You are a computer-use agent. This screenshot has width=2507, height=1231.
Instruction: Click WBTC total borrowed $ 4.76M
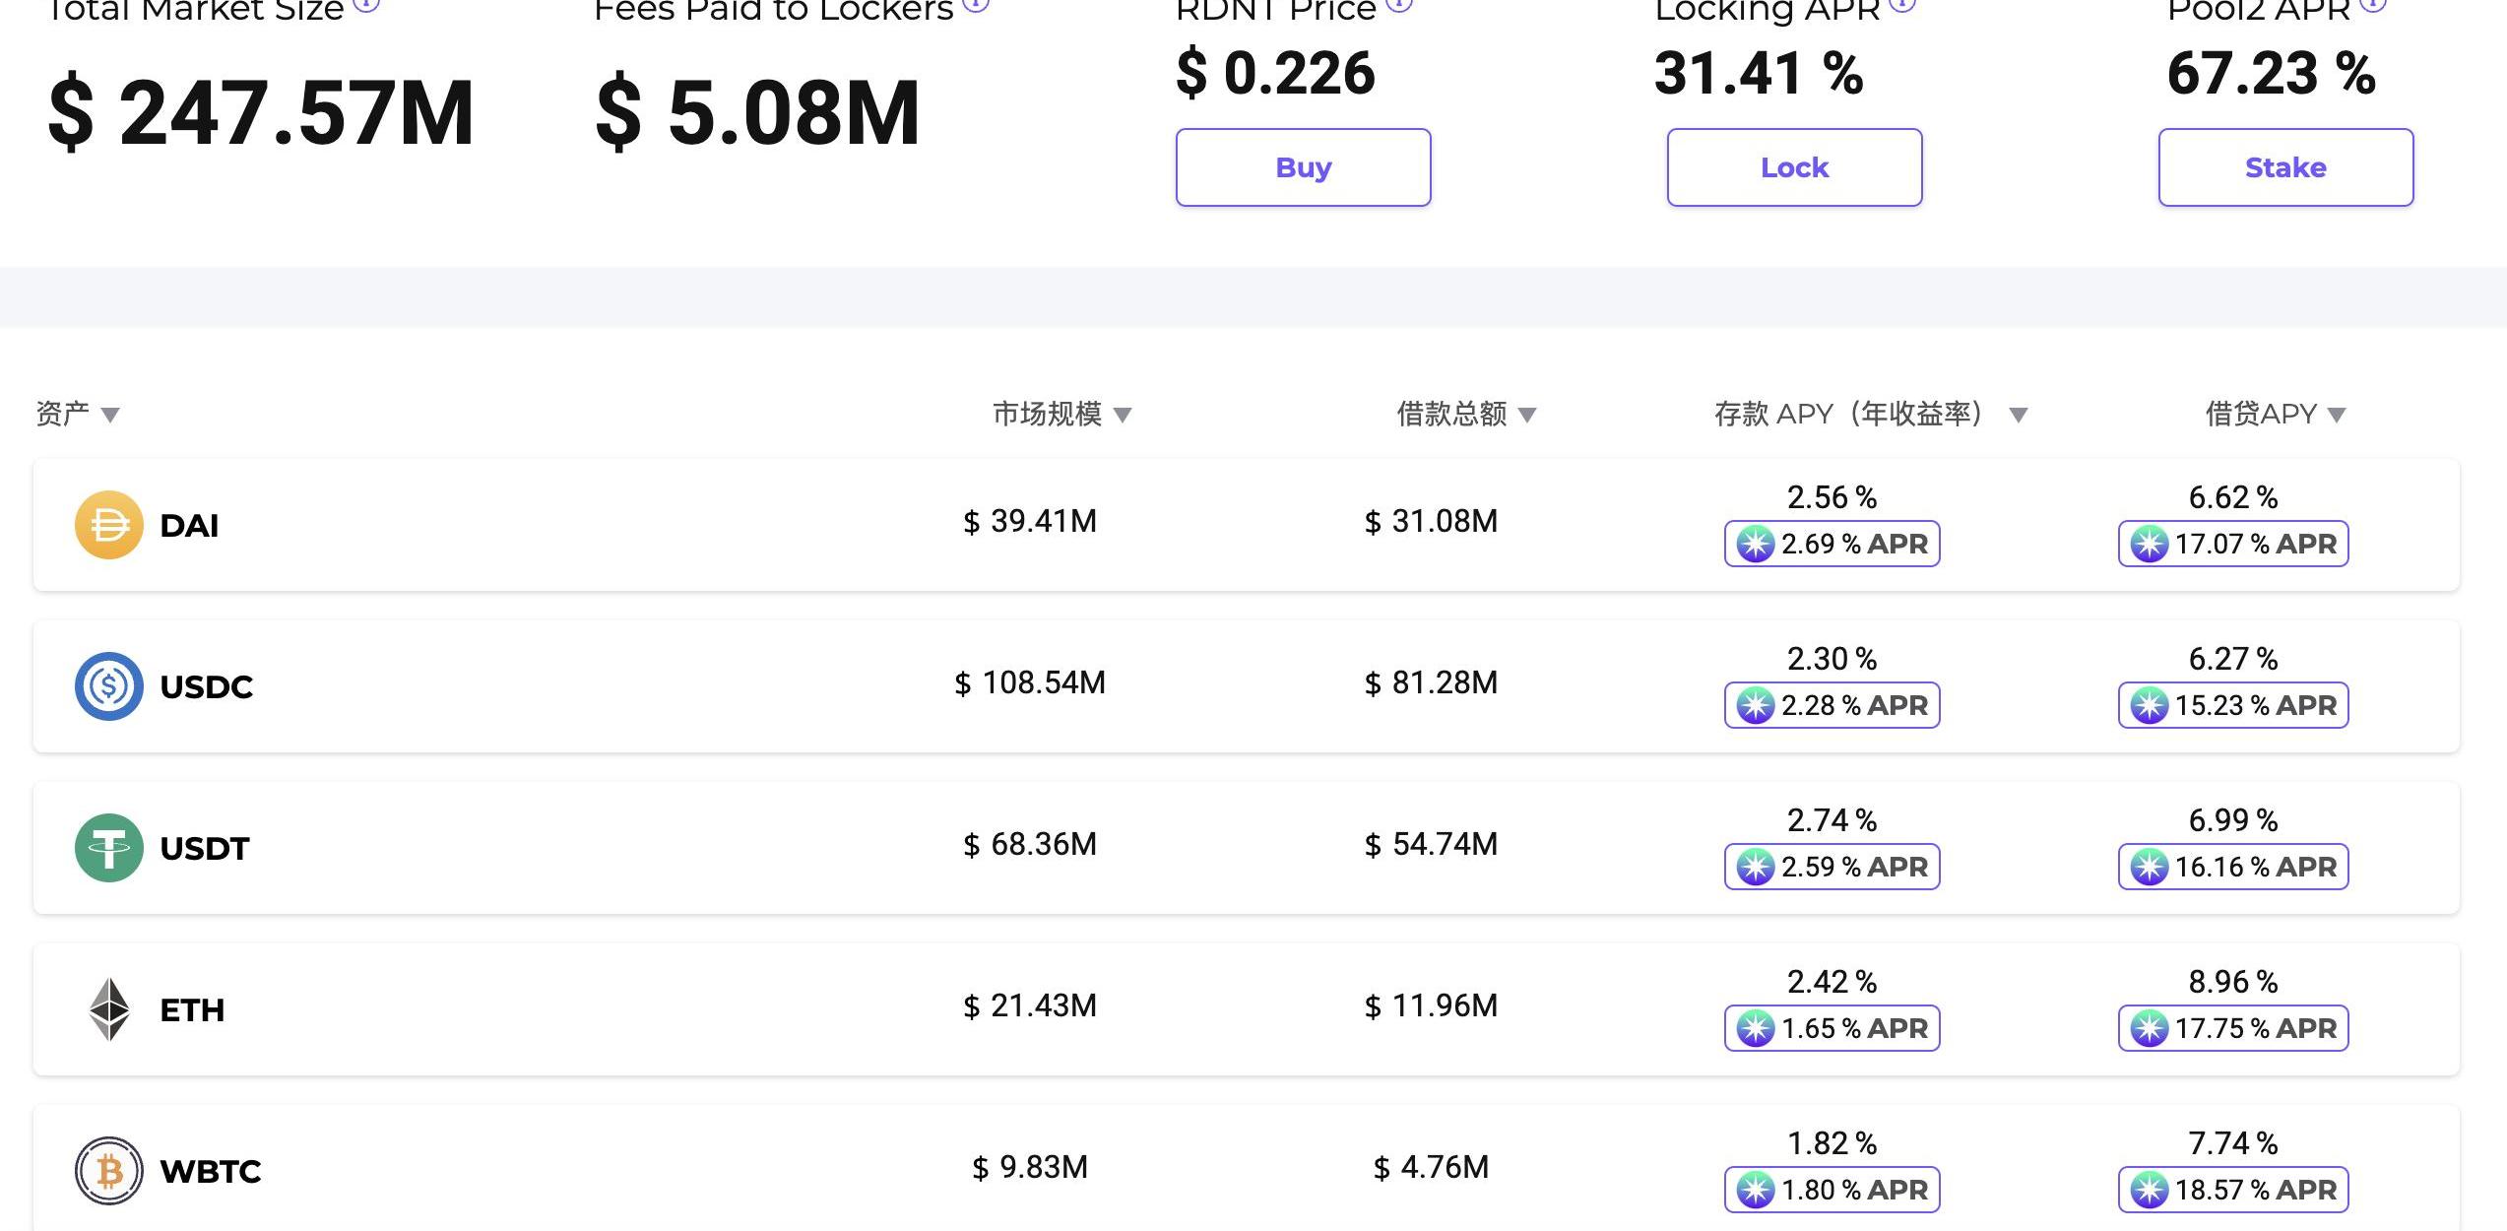tap(1431, 1167)
